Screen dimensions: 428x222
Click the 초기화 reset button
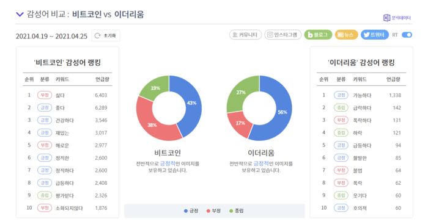[x=106, y=36]
